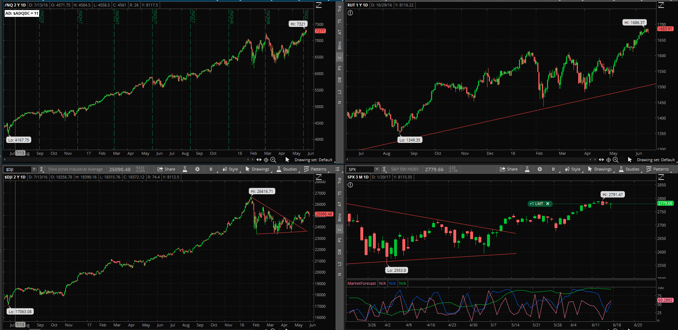The image size is (678, 330).
Task: Click the RUT chart horizontal scrollbar left arrow
Action: pos(347,159)
